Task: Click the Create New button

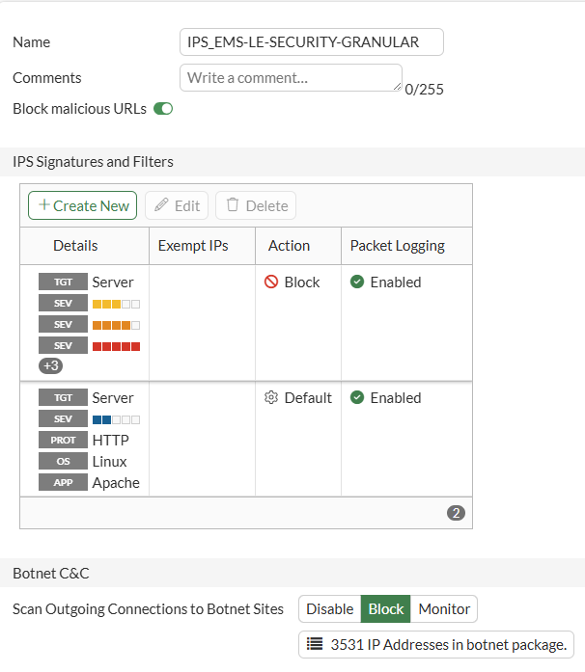Action: tap(82, 205)
